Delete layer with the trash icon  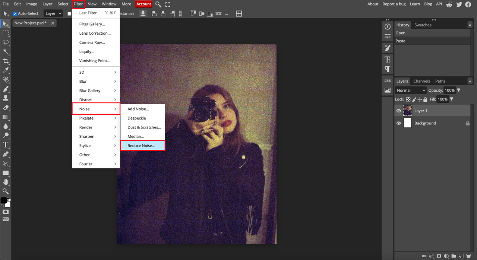pyautogui.click(x=468, y=256)
